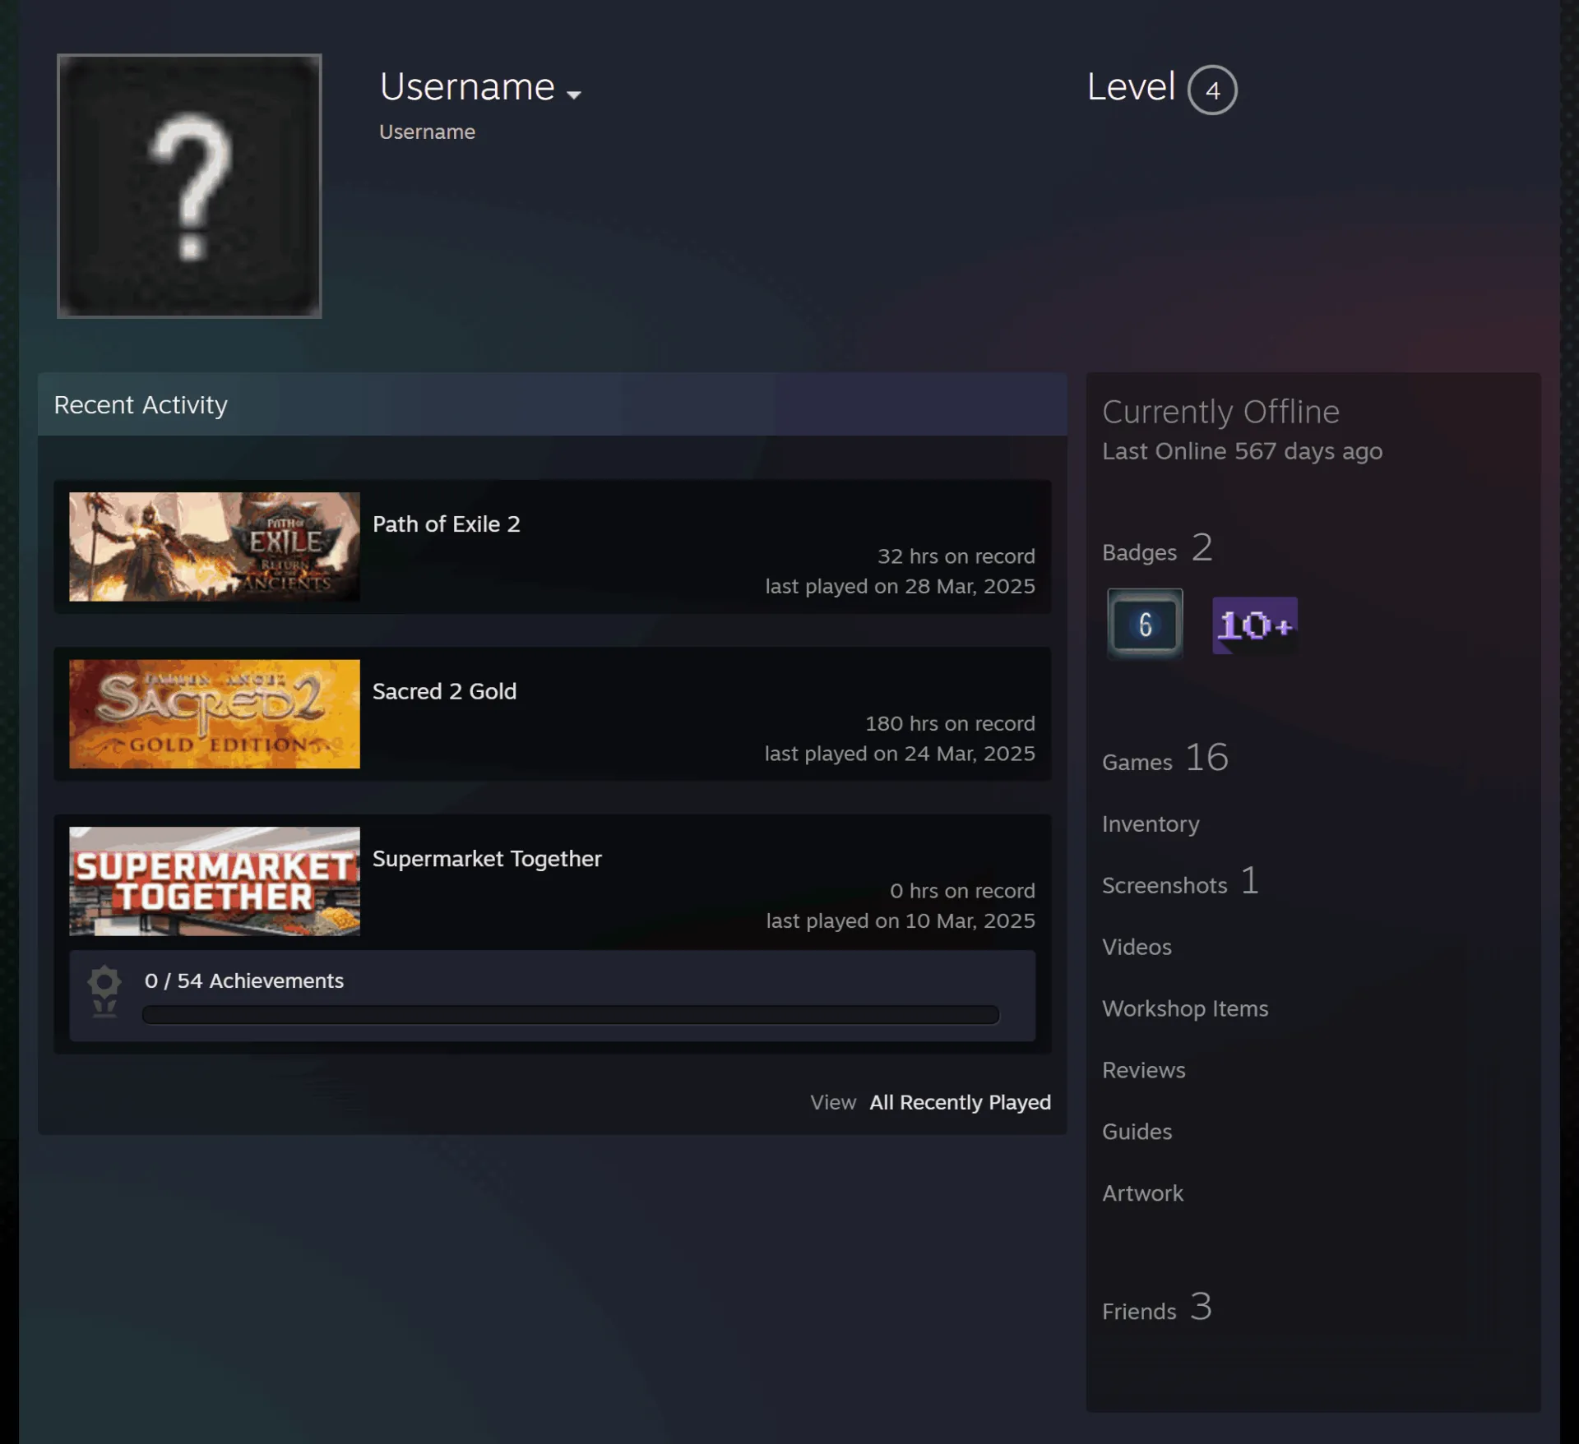Open the Supermarket Together game thumbnail

tap(214, 881)
